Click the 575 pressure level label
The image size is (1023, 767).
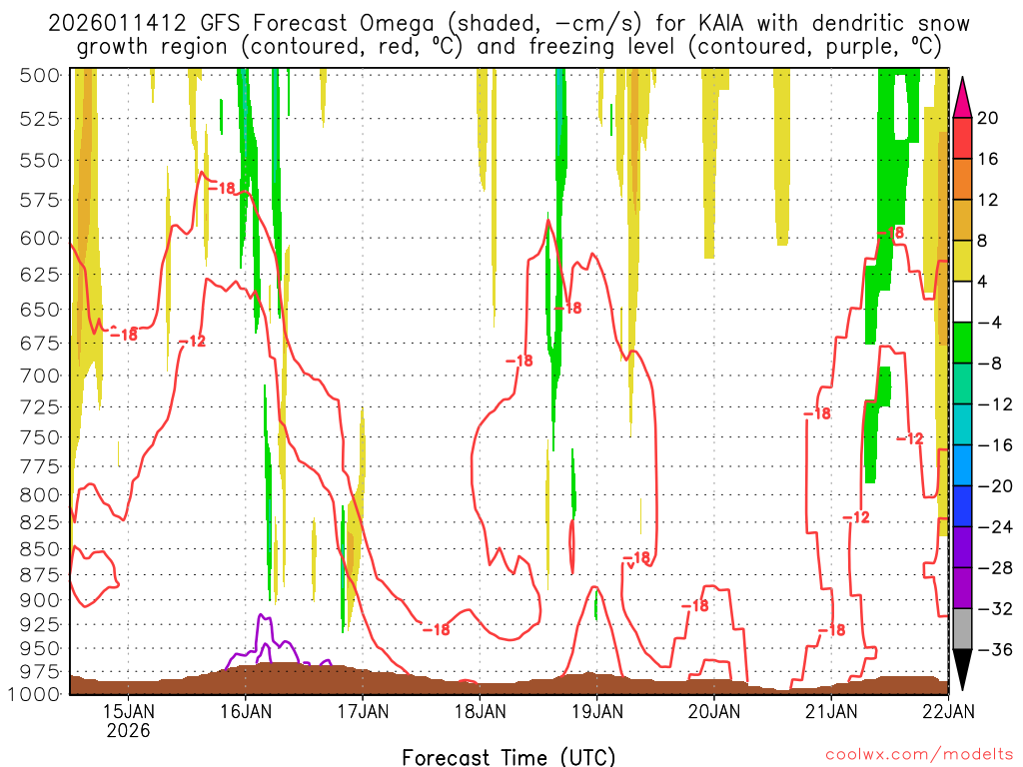pyautogui.click(x=40, y=200)
